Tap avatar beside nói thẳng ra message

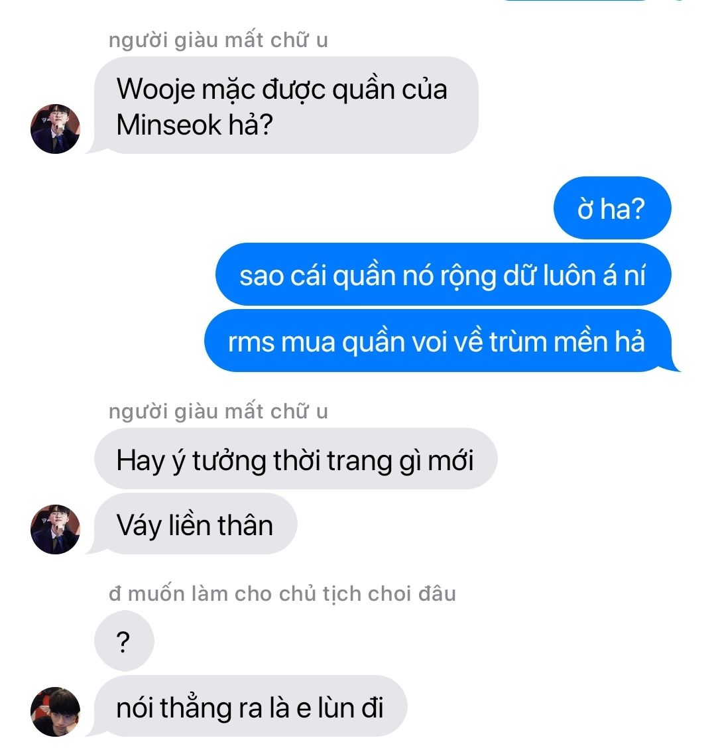pos(56,712)
